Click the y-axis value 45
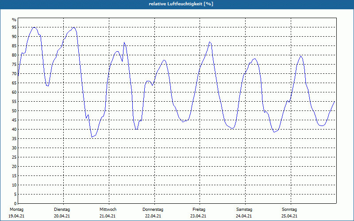 14,120
